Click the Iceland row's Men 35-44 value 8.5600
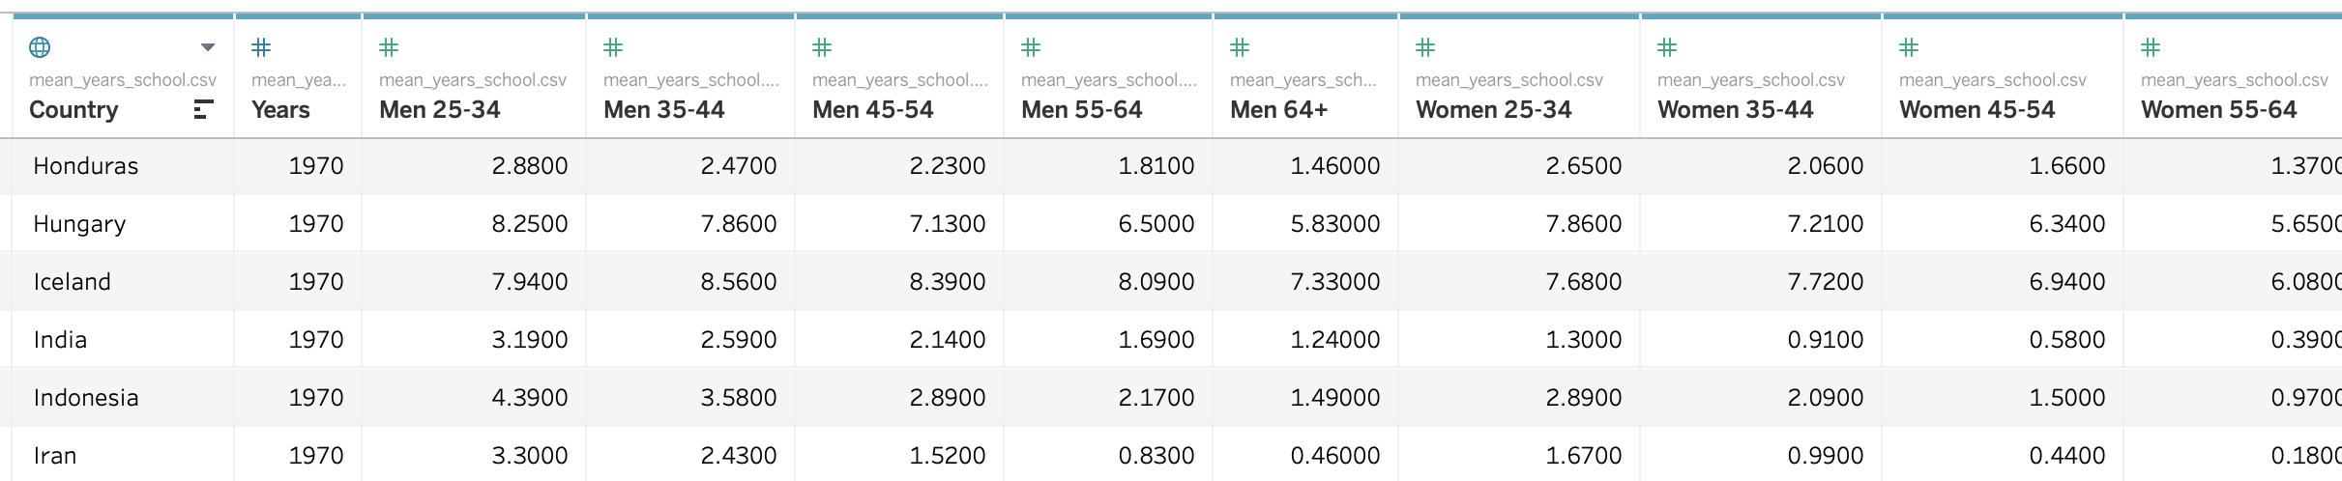The height and width of the screenshot is (481, 2342). click(x=739, y=282)
